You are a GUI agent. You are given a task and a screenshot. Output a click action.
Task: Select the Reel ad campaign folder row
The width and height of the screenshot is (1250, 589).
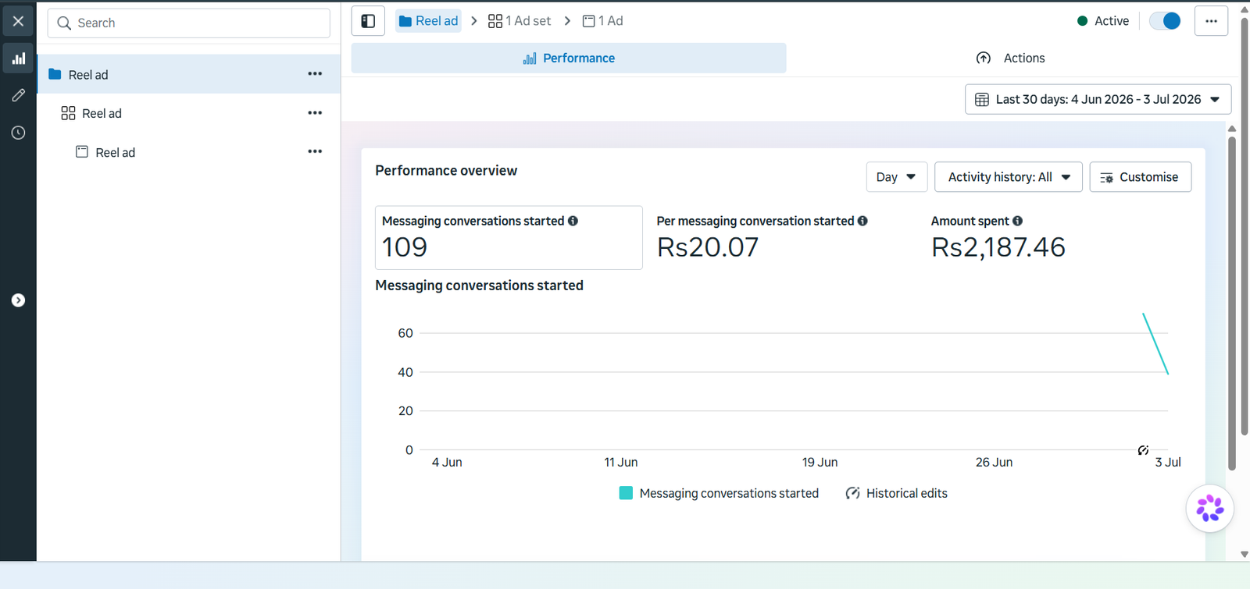pyautogui.click(x=189, y=74)
